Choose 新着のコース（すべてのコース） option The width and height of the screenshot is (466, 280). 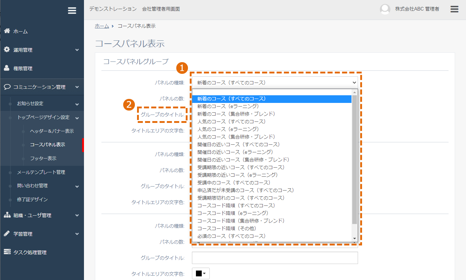point(272,99)
